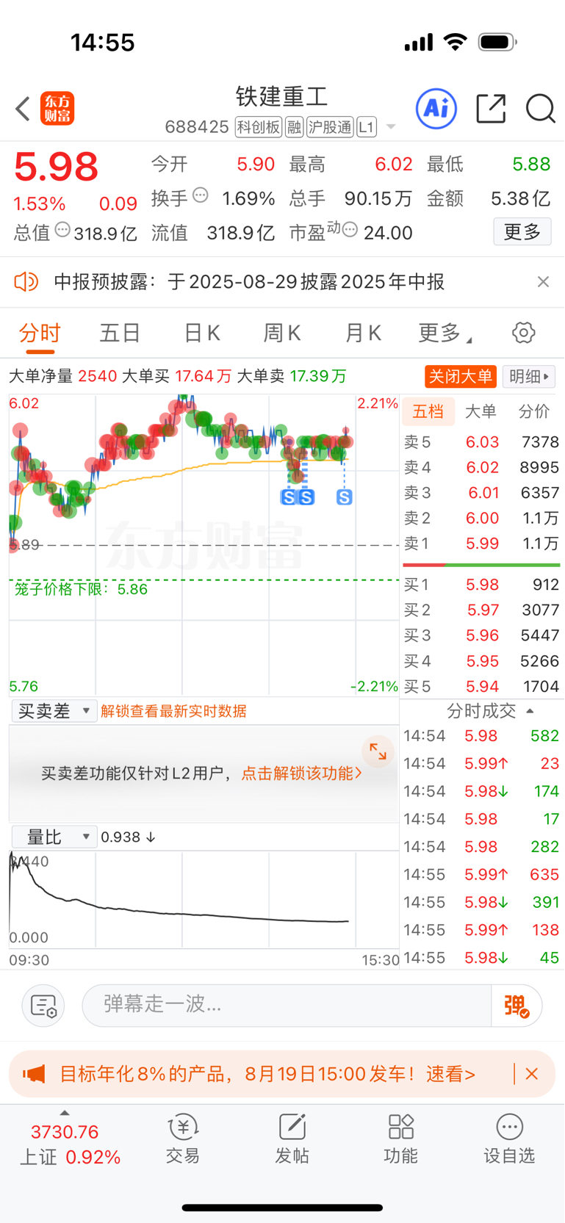
Task: Tap the 笼子价格下限 5.86 label
Action: pos(81,589)
